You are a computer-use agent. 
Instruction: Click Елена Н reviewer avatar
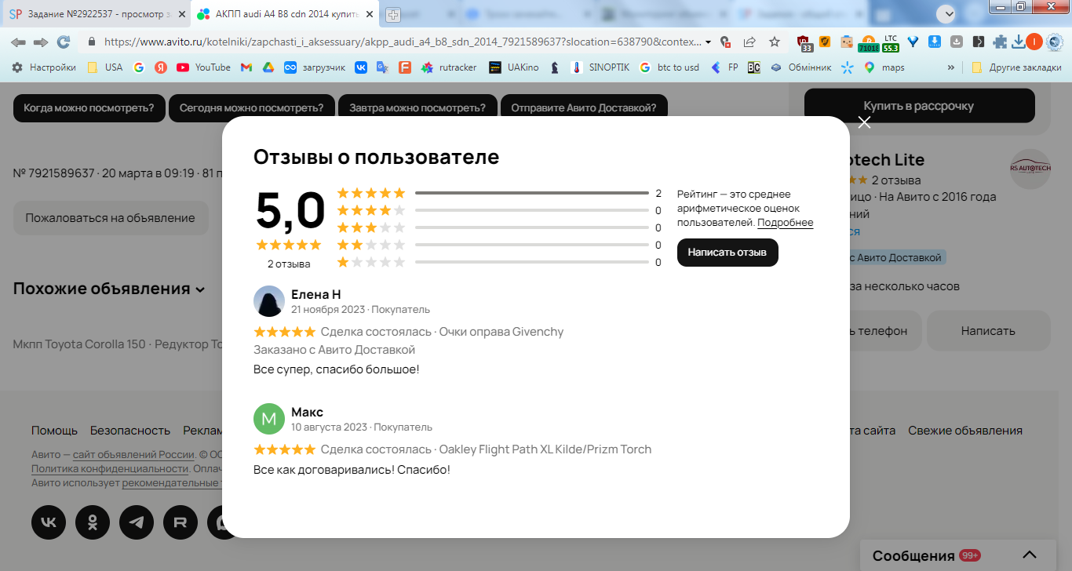tap(269, 301)
